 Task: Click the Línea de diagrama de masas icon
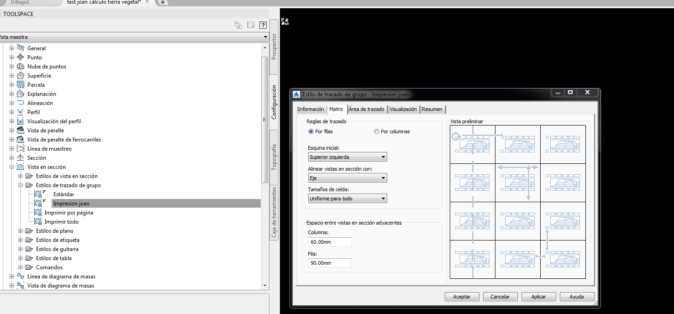click(x=20, y=276)
